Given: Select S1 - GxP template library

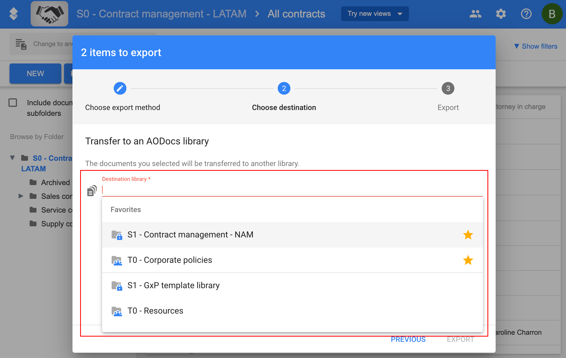Looking at the screenshot, I should point(293,286).
